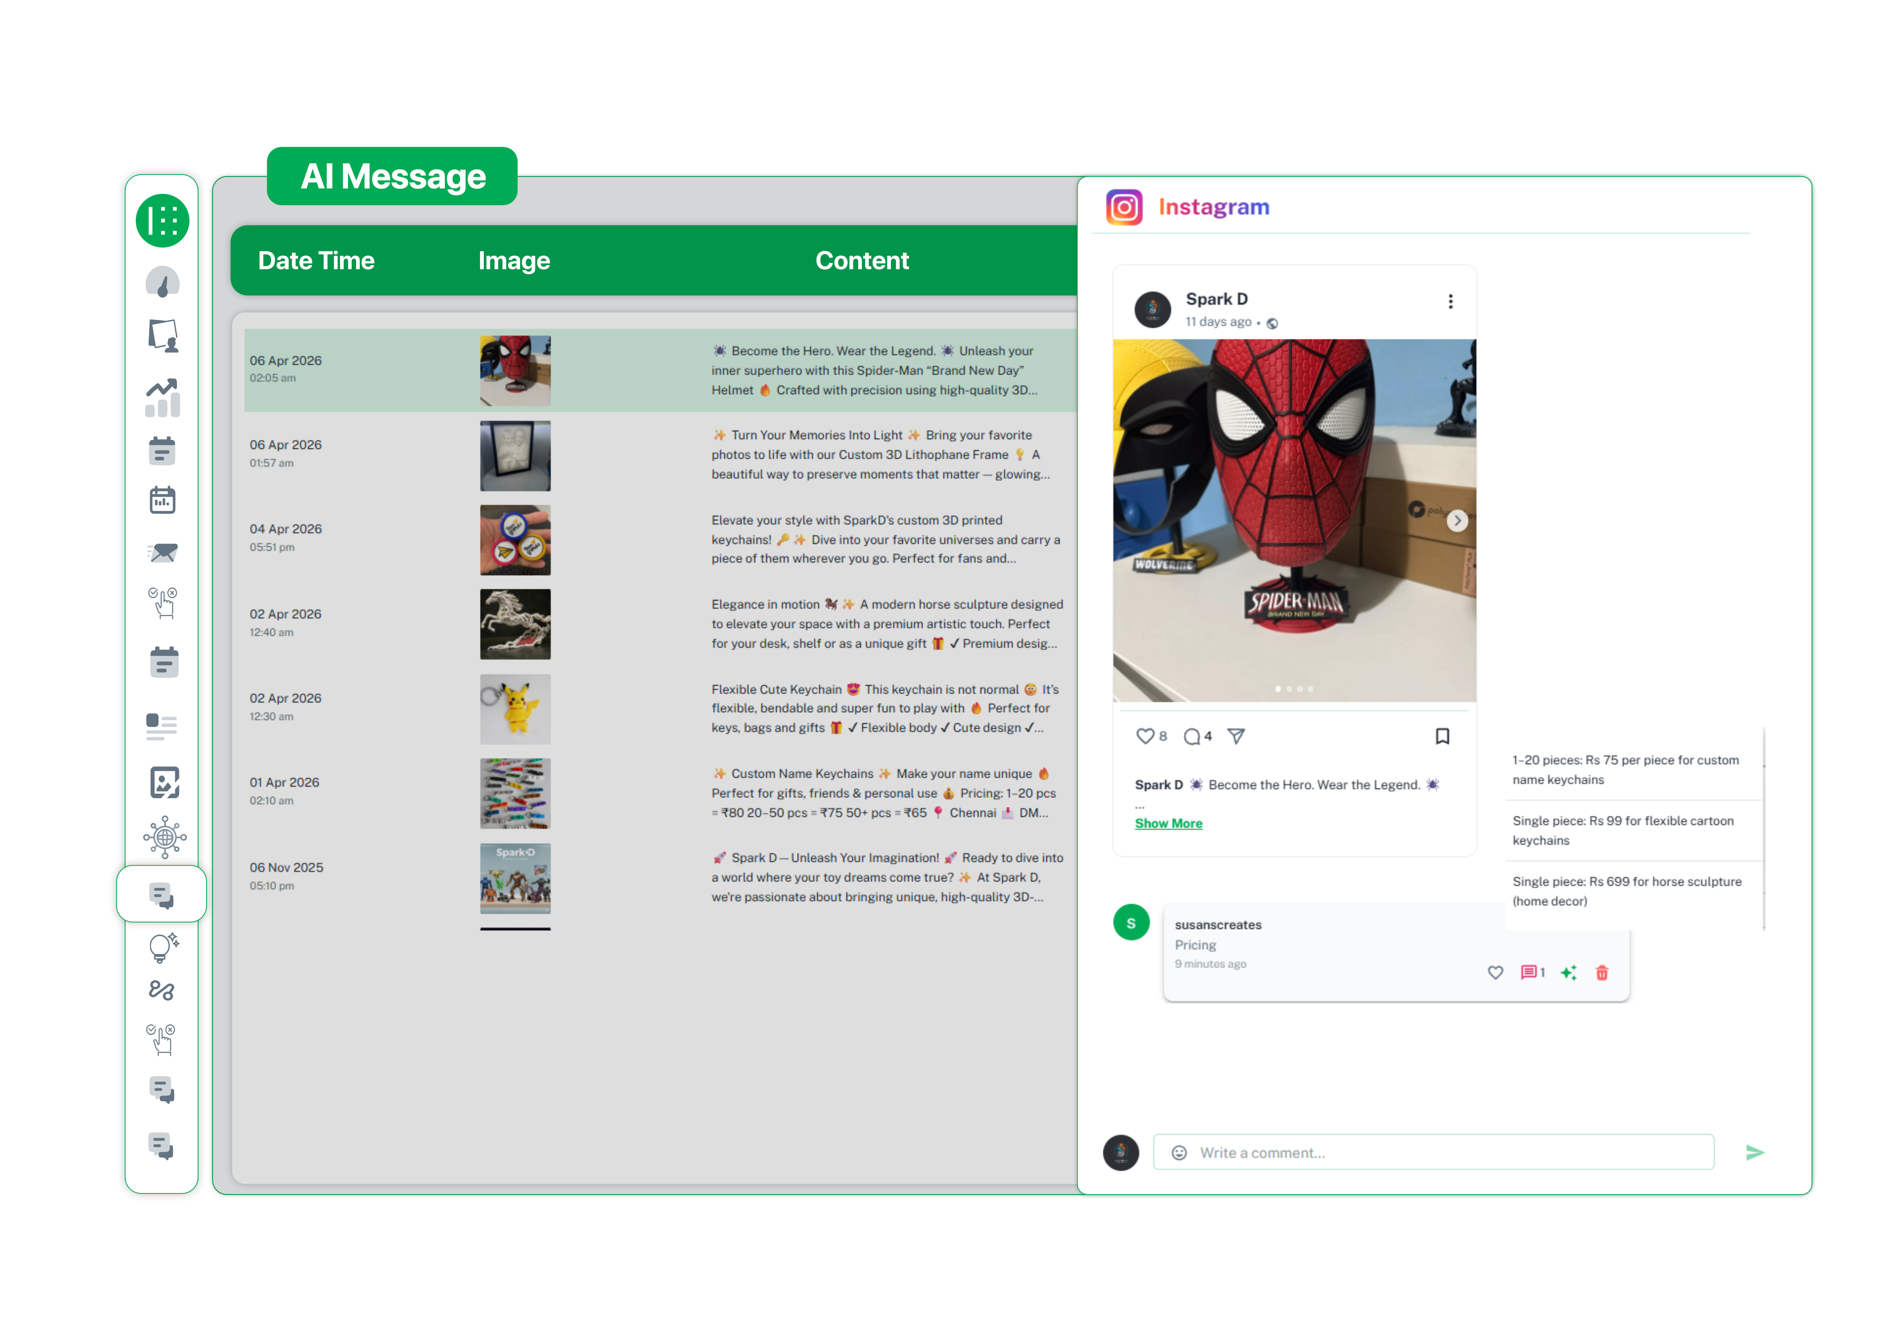Screen dimensions: 1877x1327
Task: Advance the post carousel with next arrow
Action: (x=1457, y=520)
